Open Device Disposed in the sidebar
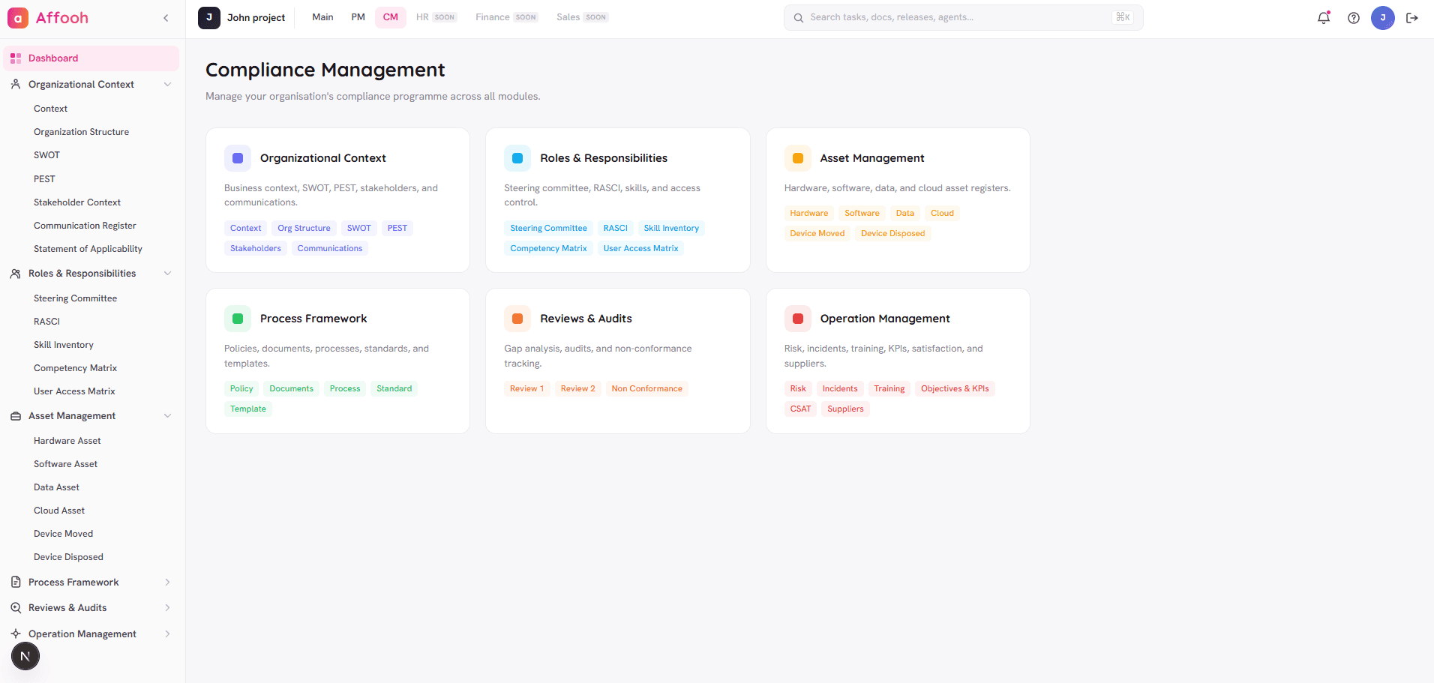This screenshot has width=1434, height=683. tap(68, 557)
